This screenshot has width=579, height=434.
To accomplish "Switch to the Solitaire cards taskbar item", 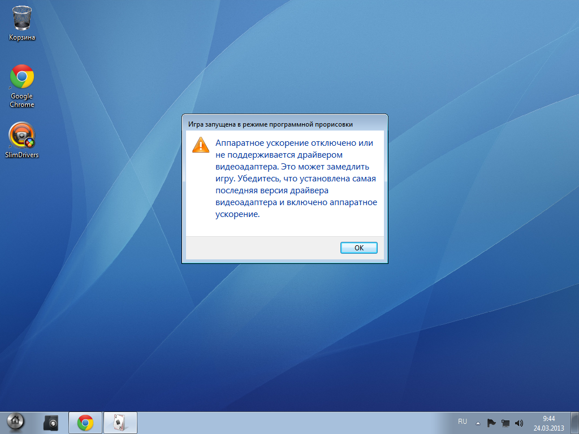I will point(120,423).
